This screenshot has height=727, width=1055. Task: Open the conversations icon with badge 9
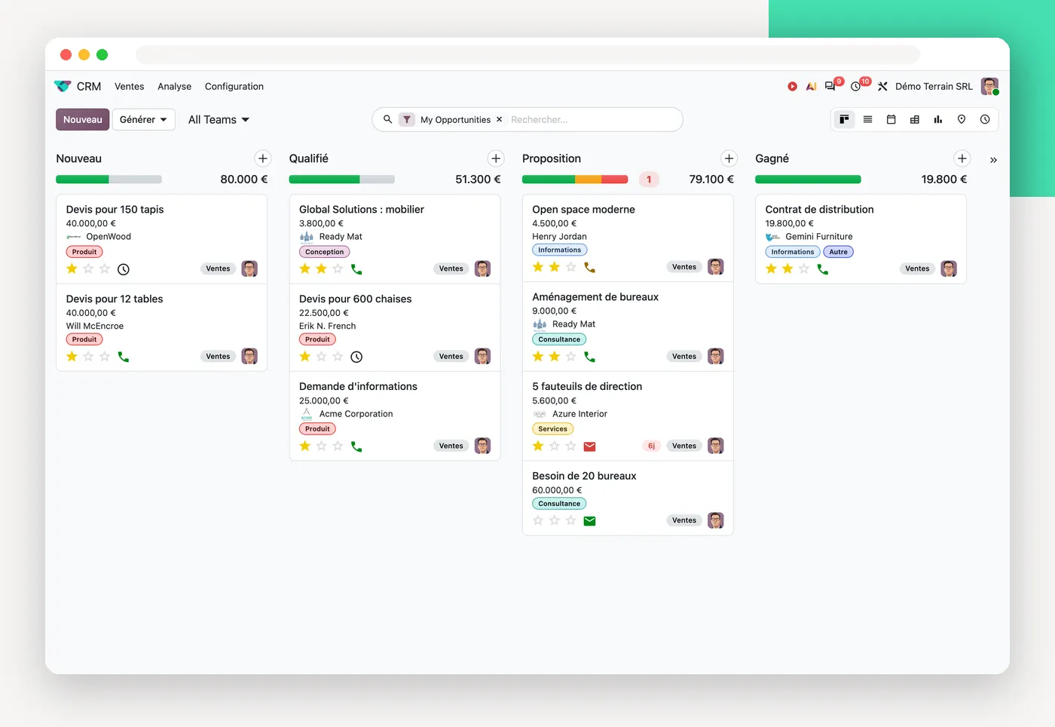point(830,86)
